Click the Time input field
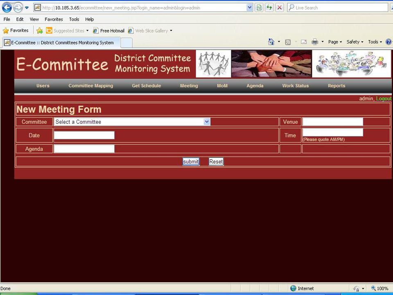The image size is (393, 295). click(x=333, y=132)
